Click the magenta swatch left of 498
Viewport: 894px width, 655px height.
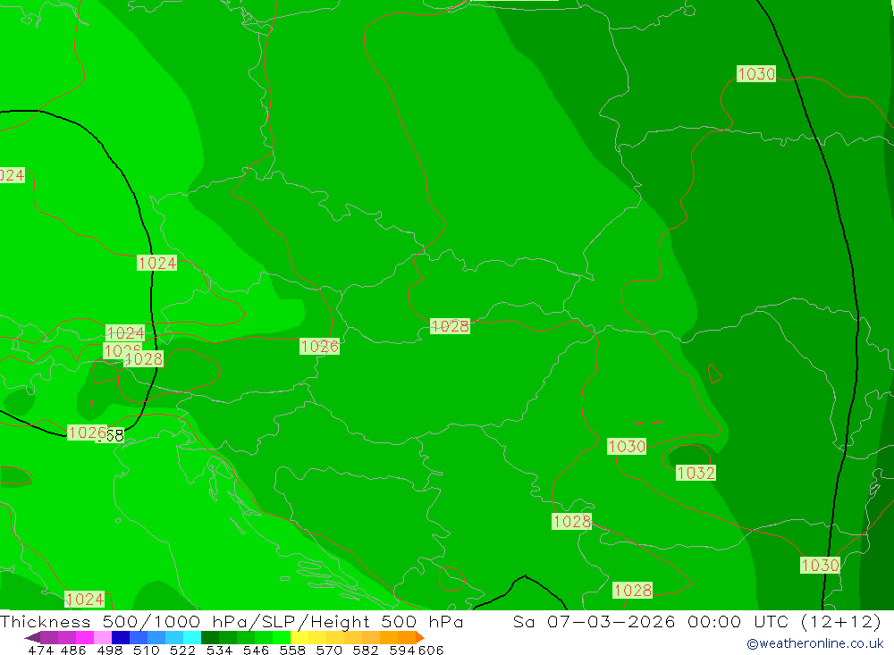[x=84, y=637]
